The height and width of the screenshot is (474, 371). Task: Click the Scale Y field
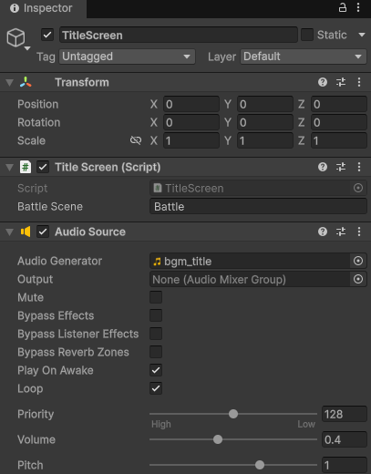click(x=265, y=140)
